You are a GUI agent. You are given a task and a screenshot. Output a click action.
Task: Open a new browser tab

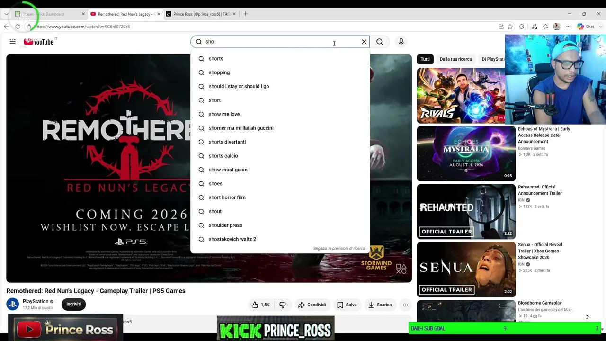click(245, 14)
